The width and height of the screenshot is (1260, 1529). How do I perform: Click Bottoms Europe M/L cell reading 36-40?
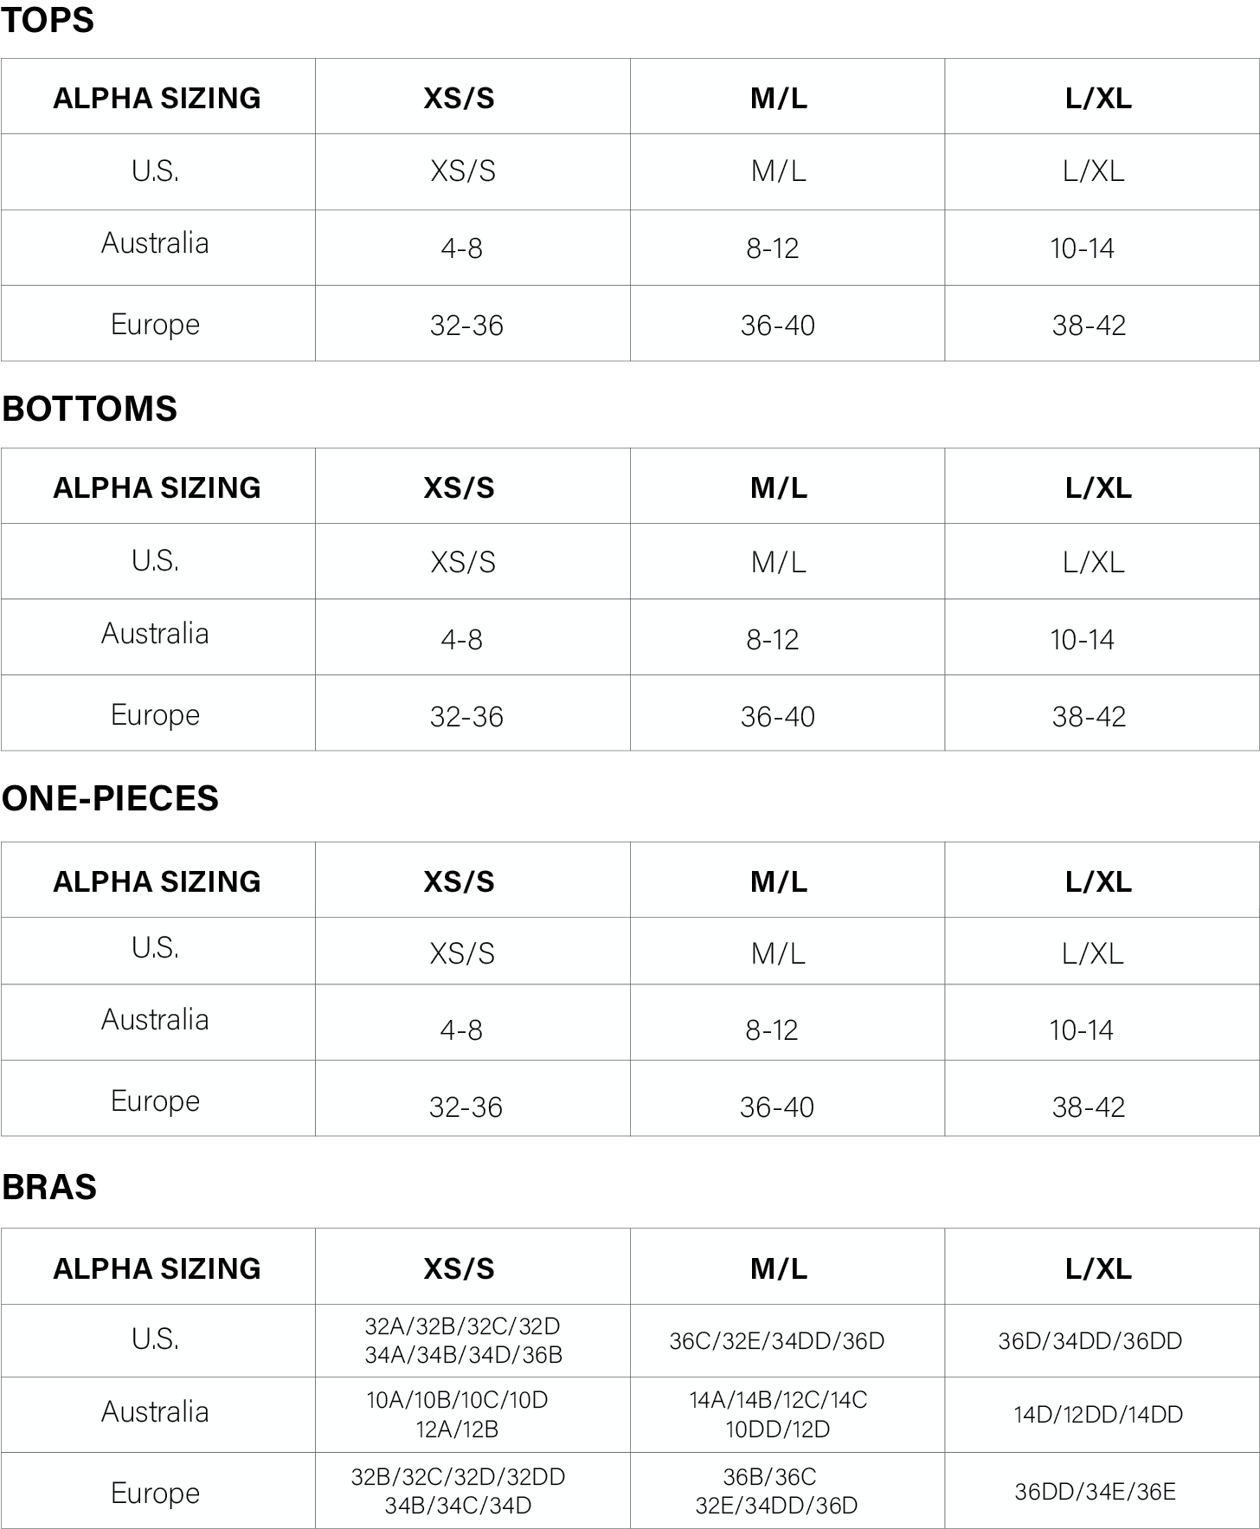tap(777, 717)
